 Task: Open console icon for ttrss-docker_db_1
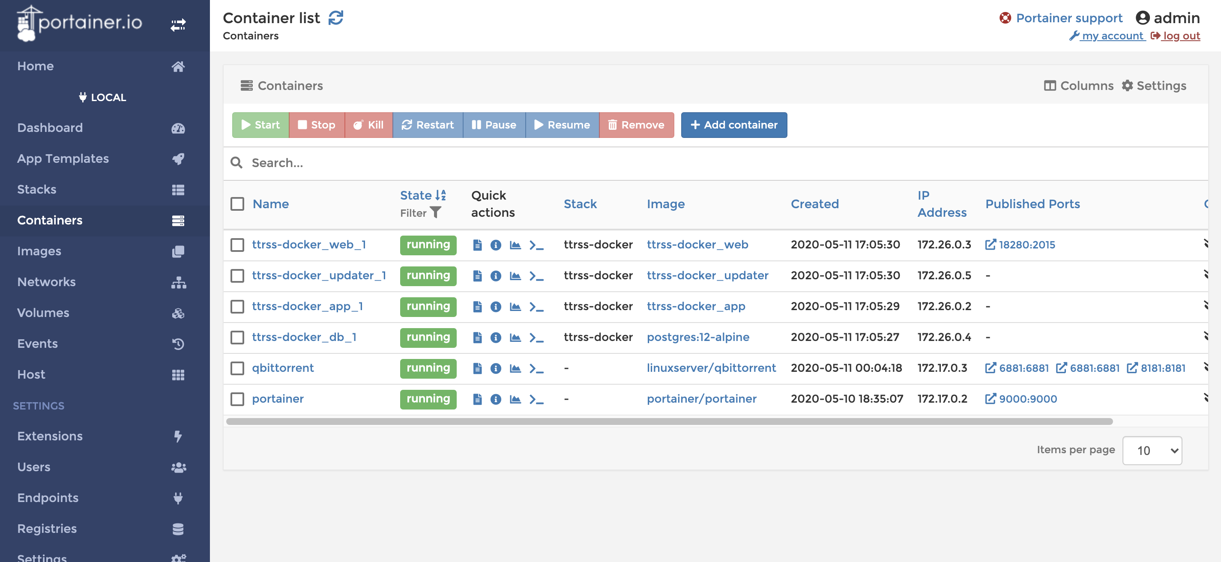(x=536, y=338)
